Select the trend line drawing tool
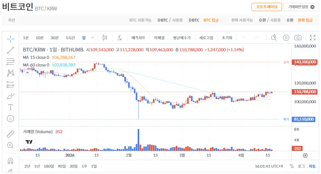Viewport: 321px width, 174px height. pyautogui.click(x=10, y=50)
